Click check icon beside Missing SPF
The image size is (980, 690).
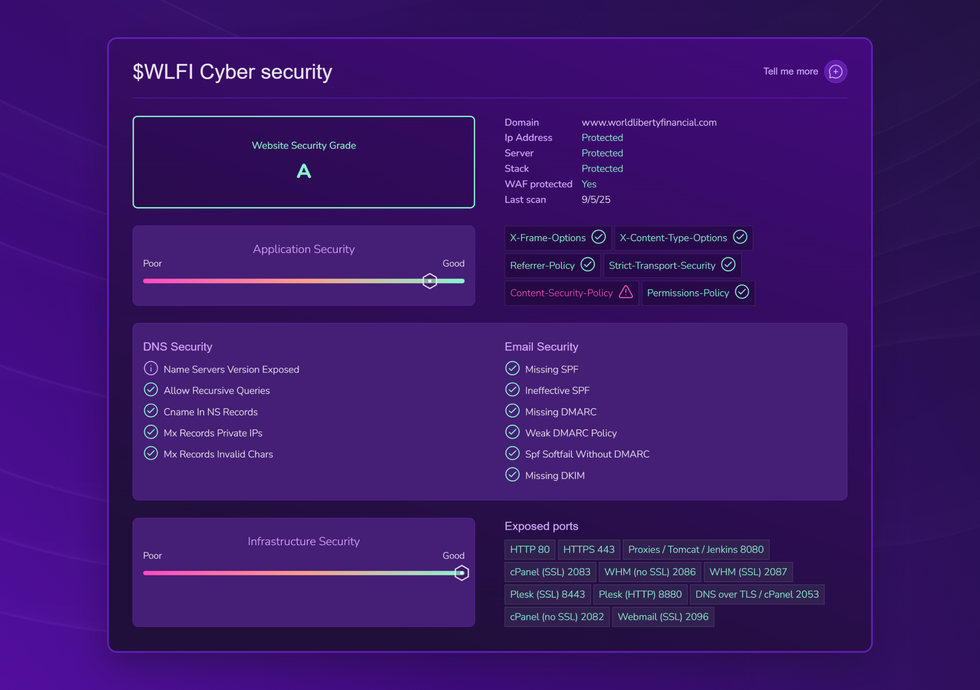coord(512,368)
